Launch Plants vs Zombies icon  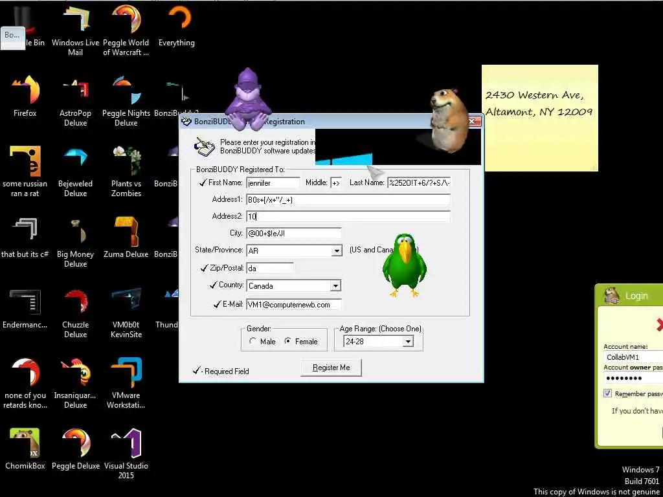click(126, 171)
